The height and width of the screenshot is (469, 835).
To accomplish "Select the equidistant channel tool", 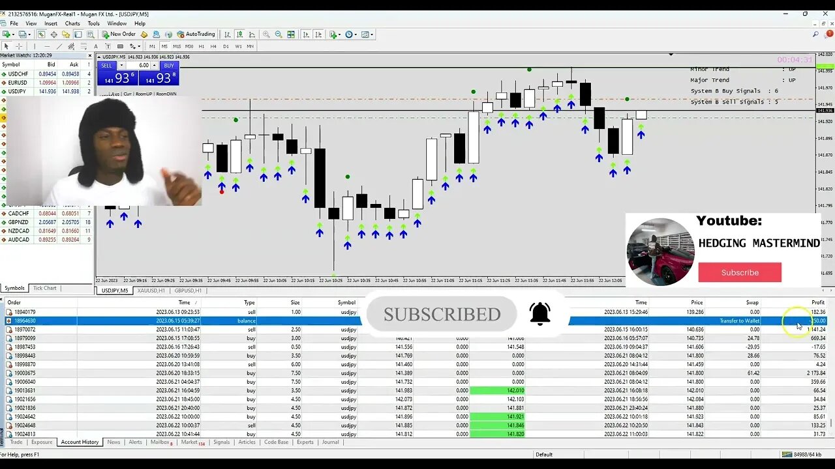I will coord(71,46).
